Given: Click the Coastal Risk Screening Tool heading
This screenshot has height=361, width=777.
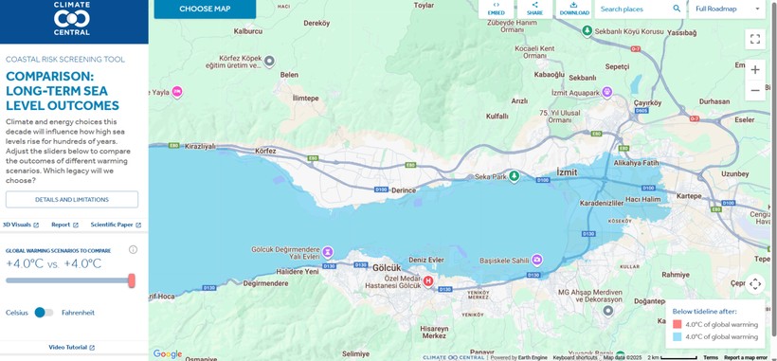Looking at the screenshot, I should coord(65,60).
